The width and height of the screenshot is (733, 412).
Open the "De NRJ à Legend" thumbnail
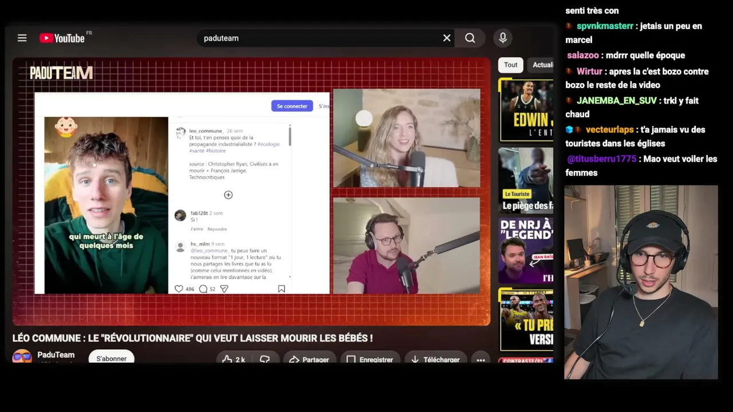coord(526,250)
